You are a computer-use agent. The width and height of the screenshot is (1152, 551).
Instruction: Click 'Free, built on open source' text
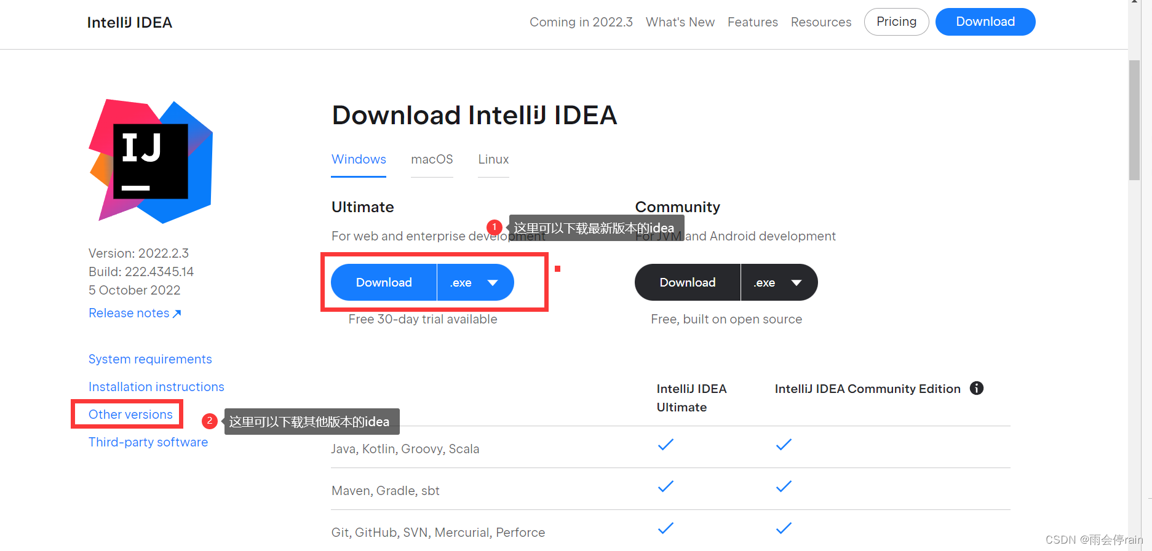coord(726,319)
